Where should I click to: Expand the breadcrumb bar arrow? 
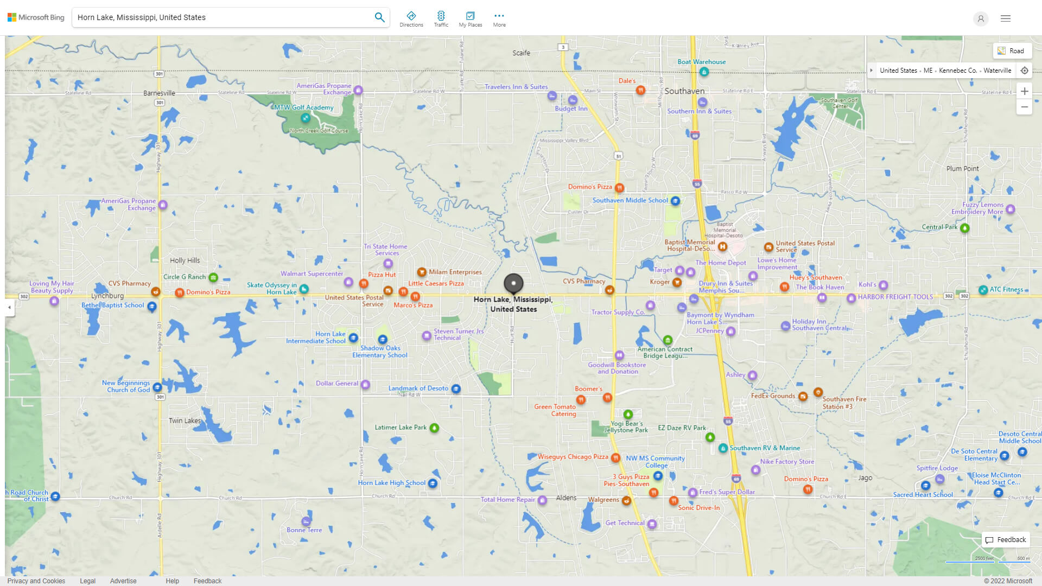pyautogui.click(x=872, y=70)
